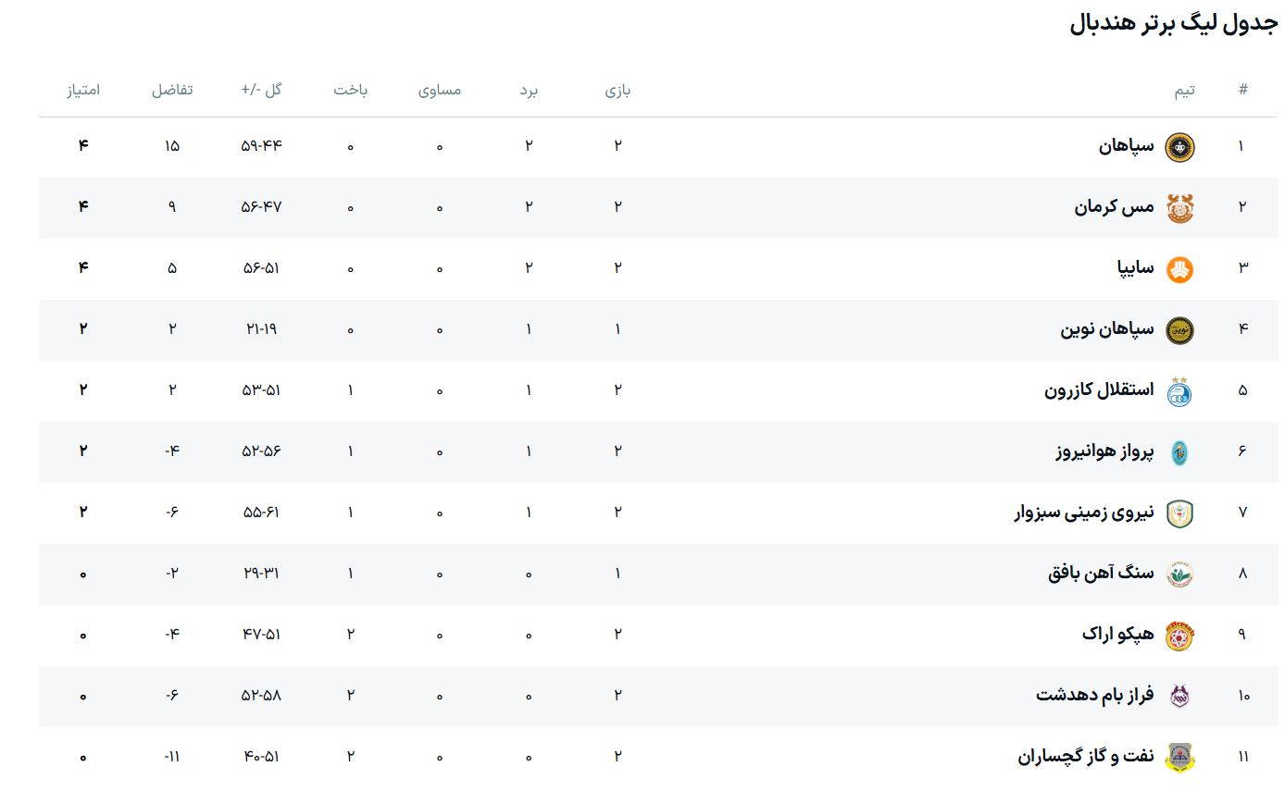Click the پرواز هوانیروز team logo

pos(1179,452)
